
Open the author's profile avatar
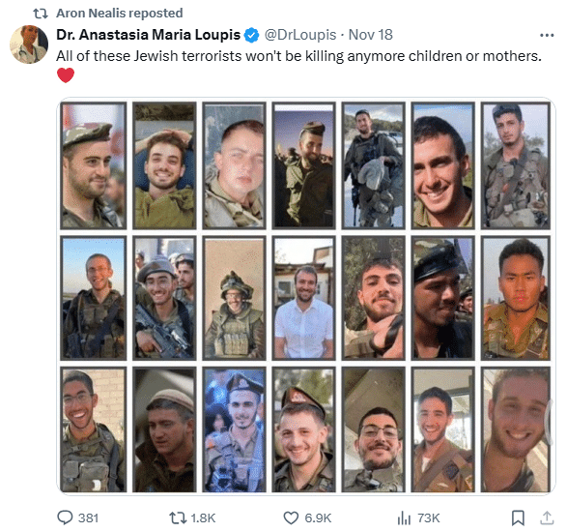coord(29,44)
